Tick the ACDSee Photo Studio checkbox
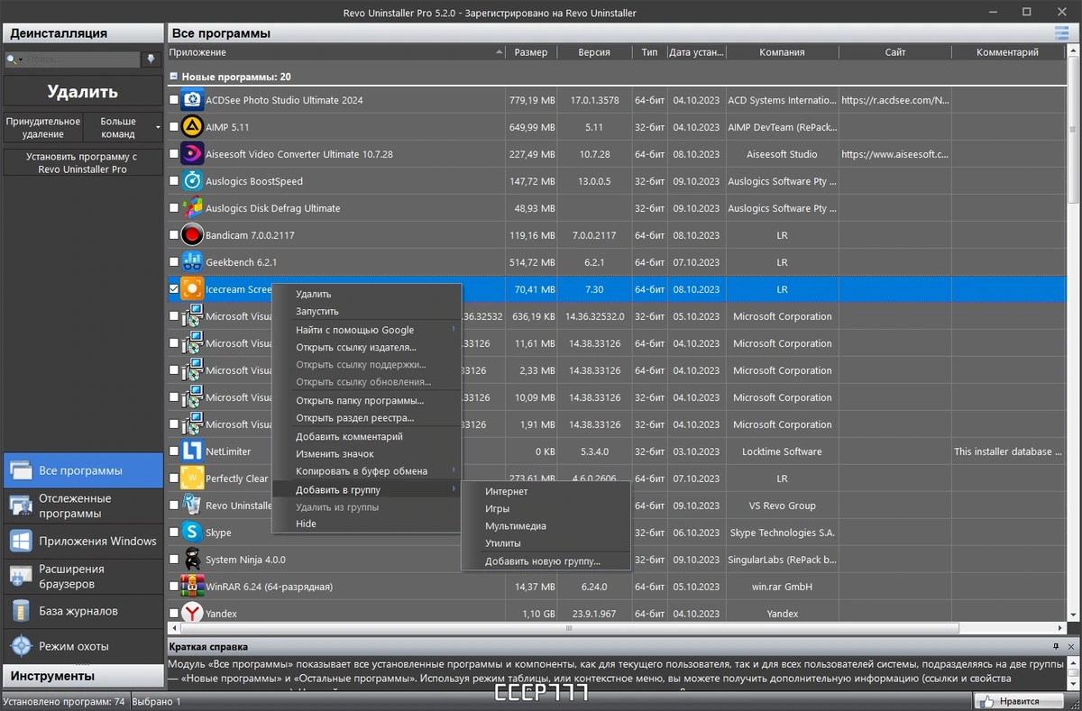The height and width of the screenshot is (711, 1082). coord(173,100)
